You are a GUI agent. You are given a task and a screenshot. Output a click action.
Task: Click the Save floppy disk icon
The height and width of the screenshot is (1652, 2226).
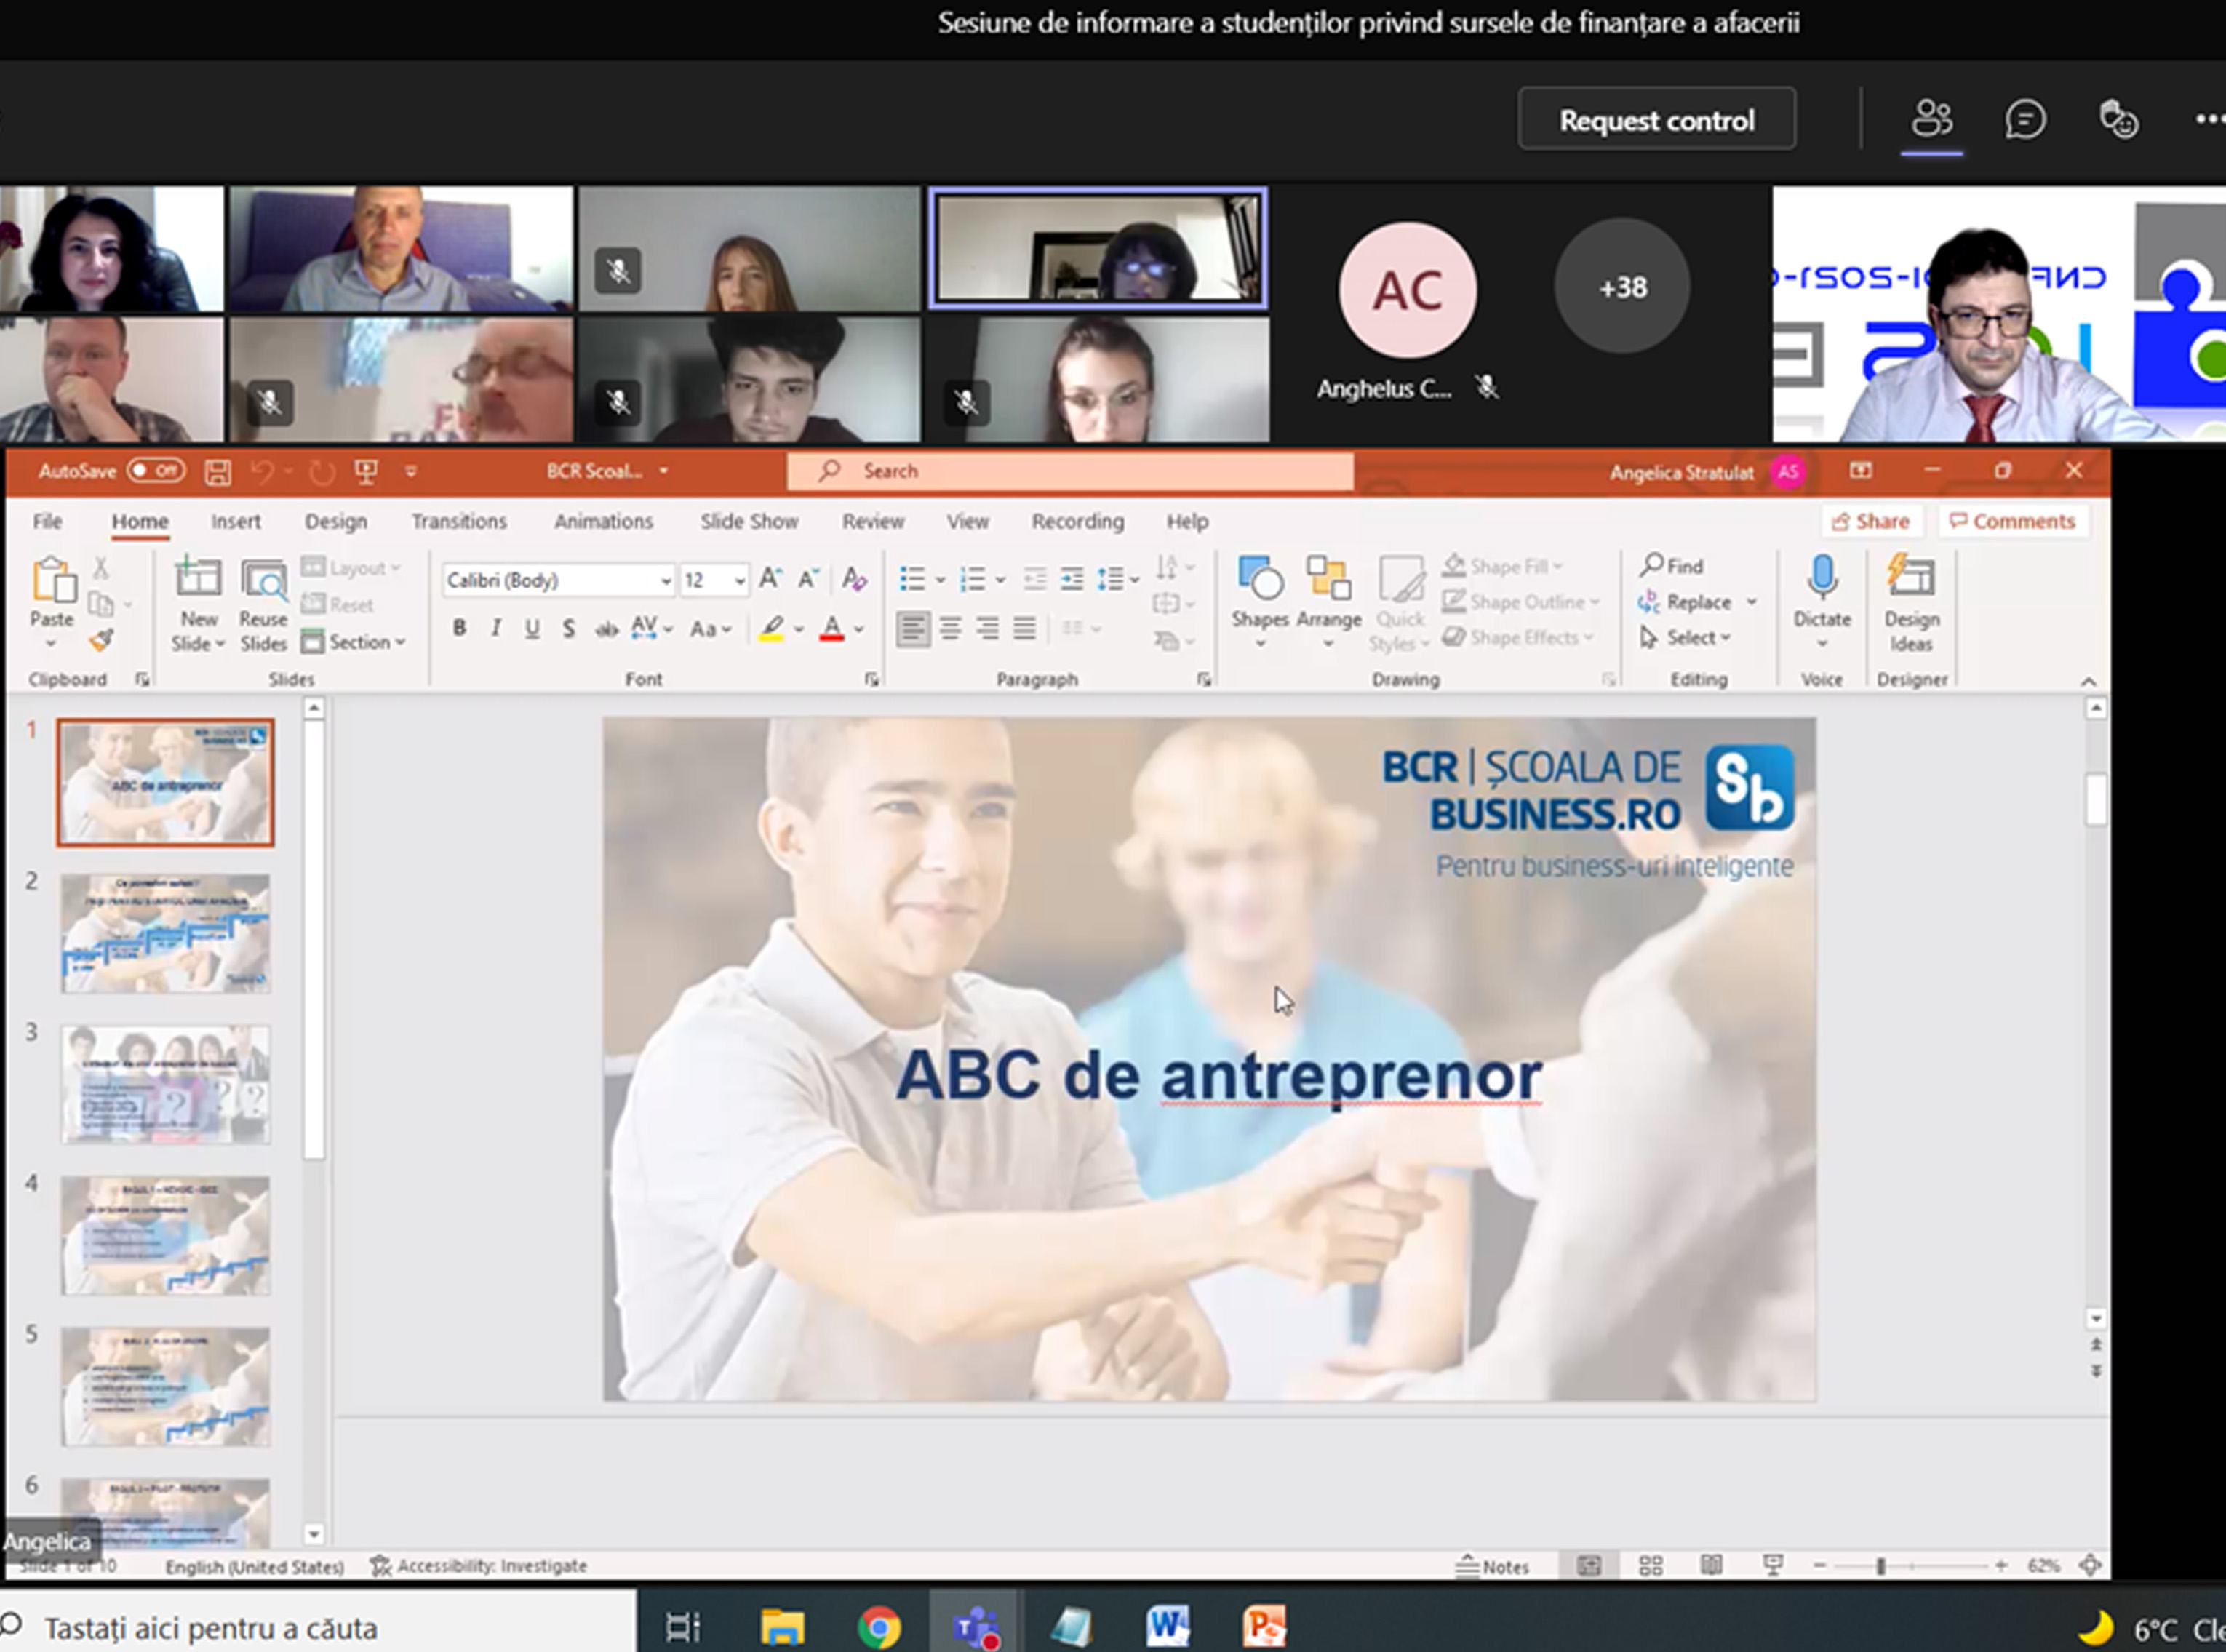tap(217, 471)
